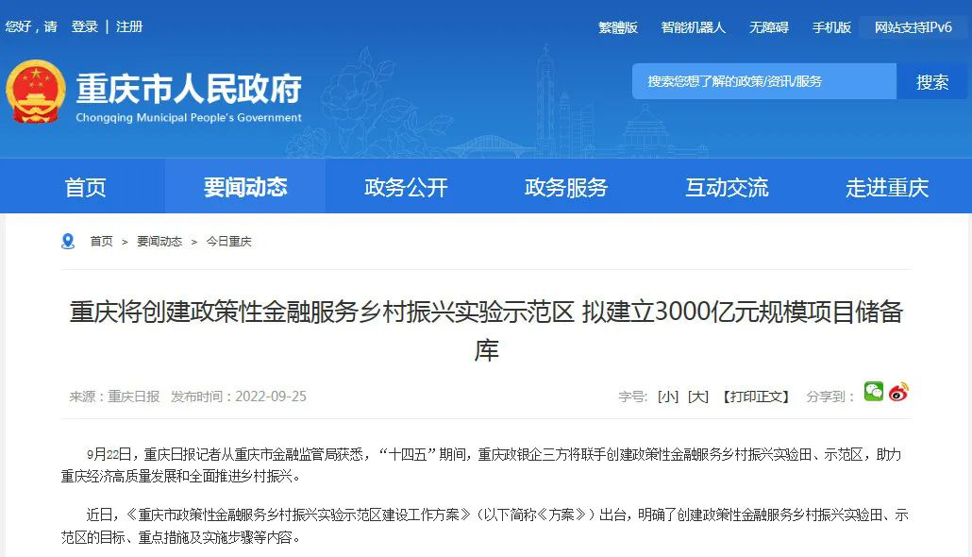Image resolution: width=972 pixels, height=557 pixels.
Task: Click breadcrumb 首页 link
Action: click(x=102, y=242)
